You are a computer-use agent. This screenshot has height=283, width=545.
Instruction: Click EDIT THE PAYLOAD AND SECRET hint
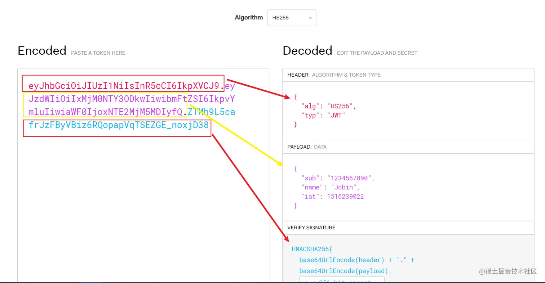[x=377, y=53]
